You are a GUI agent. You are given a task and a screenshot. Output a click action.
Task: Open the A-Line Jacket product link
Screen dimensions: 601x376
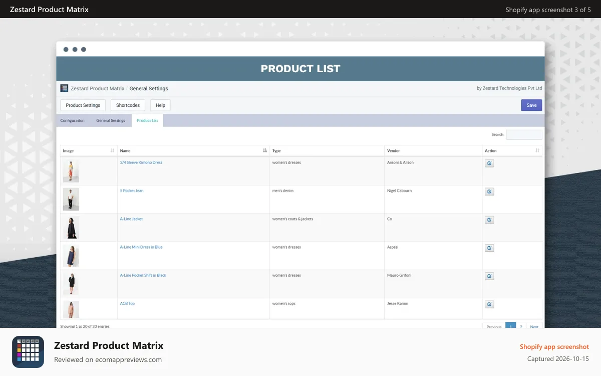click(x=131, y=219)
